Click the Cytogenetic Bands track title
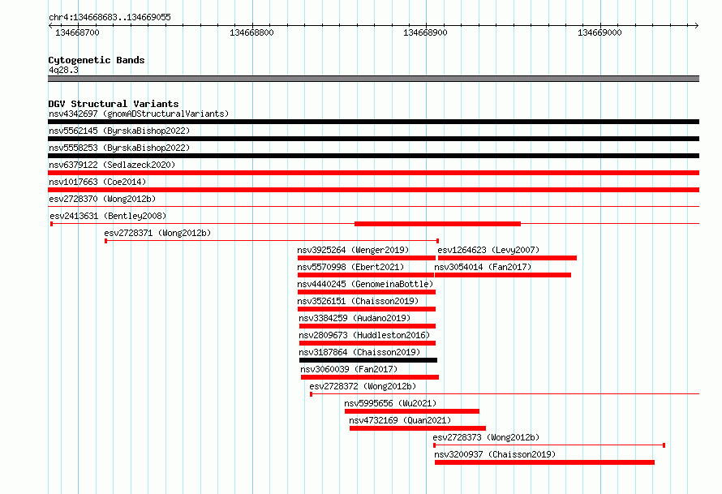Viewport: 722px width, 494px height. tap(97, 60)
